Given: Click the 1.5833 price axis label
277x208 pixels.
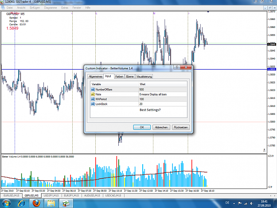Looking at the screenshot, I should coord(272,69).
